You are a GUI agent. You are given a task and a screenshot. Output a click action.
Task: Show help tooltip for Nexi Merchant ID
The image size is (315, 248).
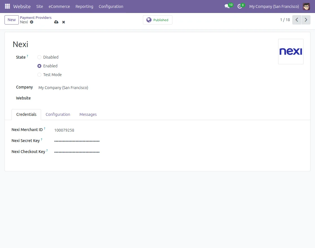click(x=45, y=129)
